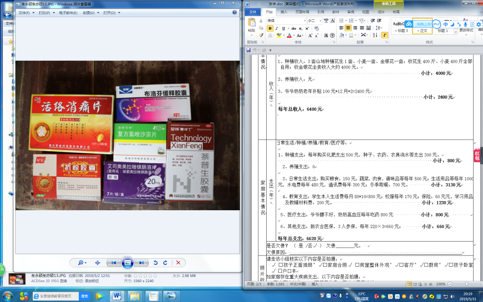The height and width of the screenshot is (302, 483).
Task: Toggle Underline formatting in Word
Action: coord(284,29)
